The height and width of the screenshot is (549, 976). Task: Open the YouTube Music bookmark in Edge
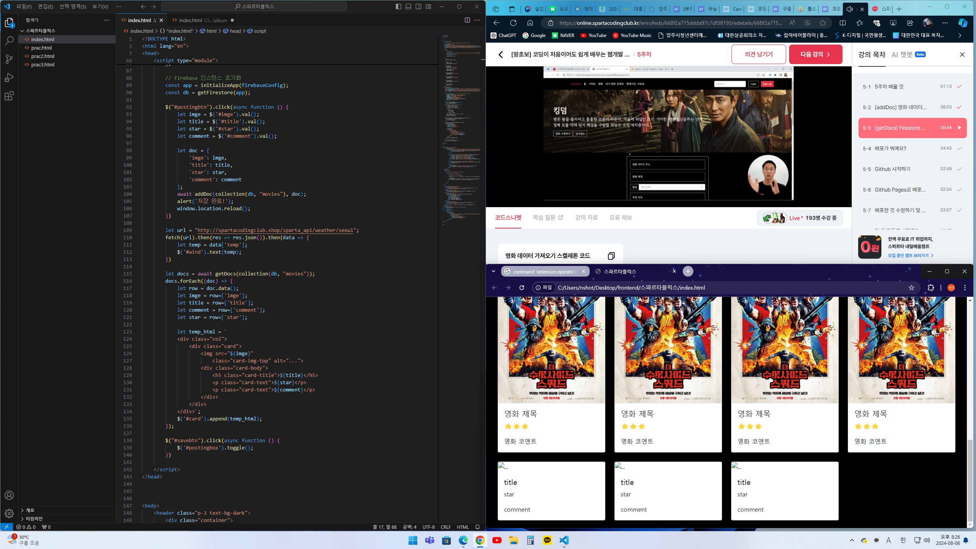632,35
